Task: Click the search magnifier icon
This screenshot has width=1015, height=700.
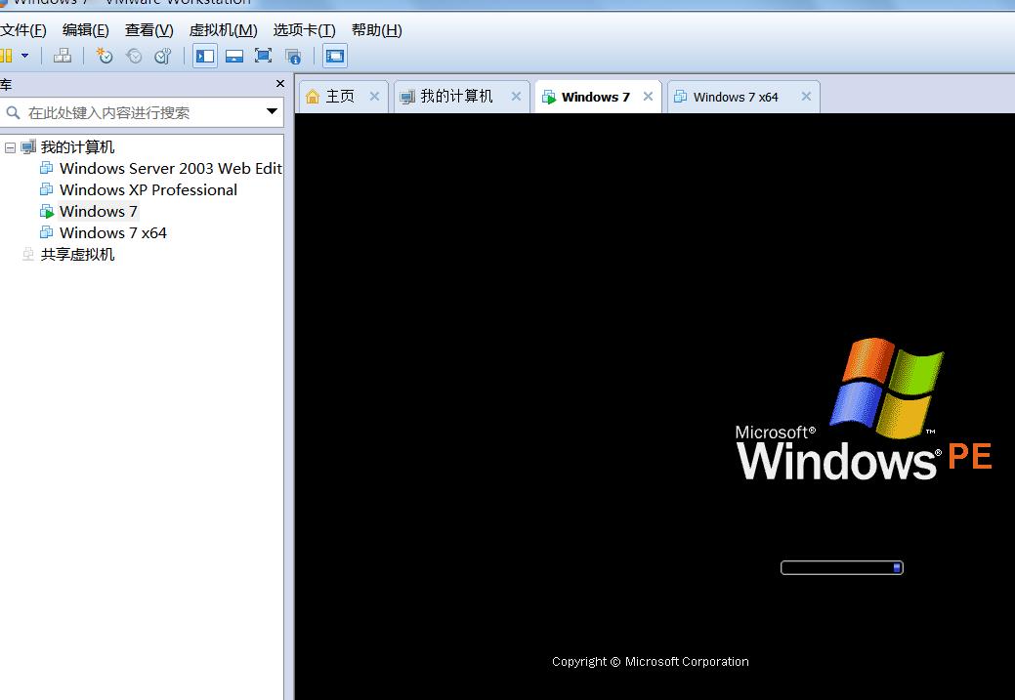Action: coord(13,112)
